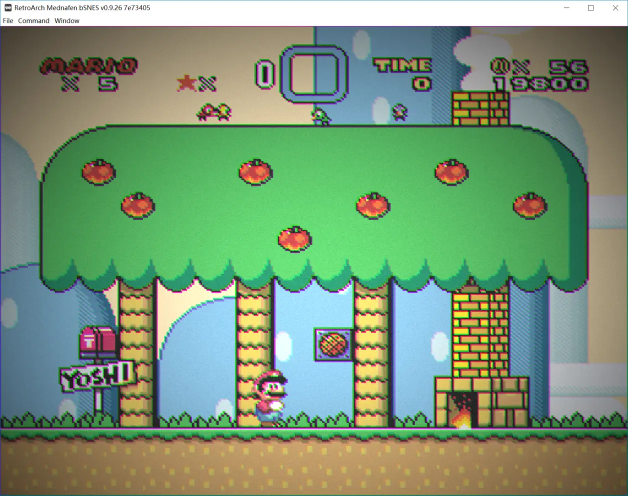Click the small red bird near the chimney
This screenshot has height=496, width=628.
[399, 112]
